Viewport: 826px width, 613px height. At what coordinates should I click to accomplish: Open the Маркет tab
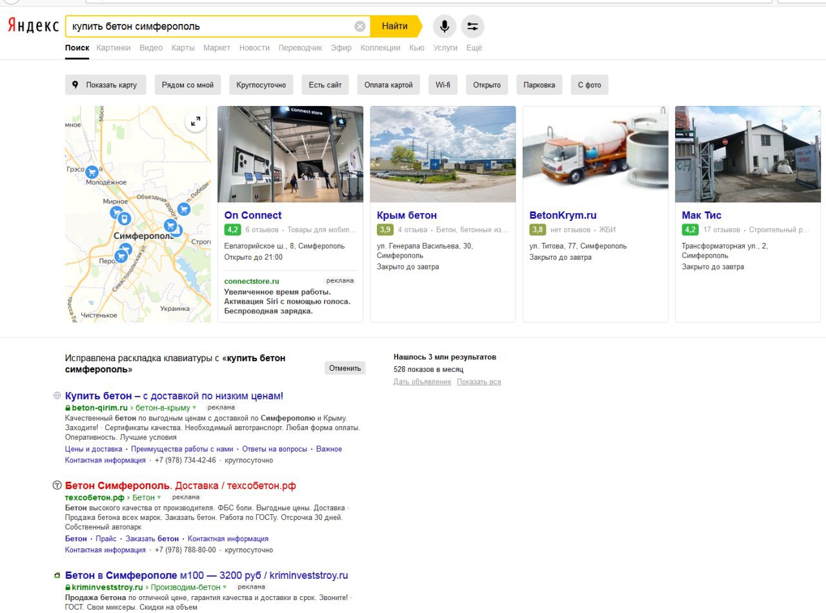click(x=217, y=48)
